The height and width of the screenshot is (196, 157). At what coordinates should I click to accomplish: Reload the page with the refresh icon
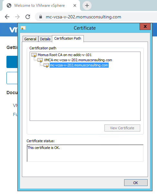[x=28, y=17]
